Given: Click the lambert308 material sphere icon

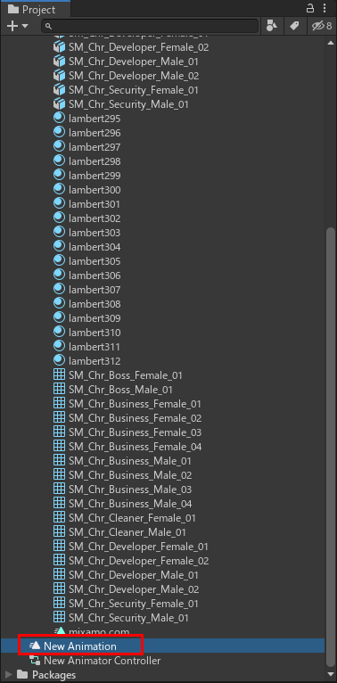Looking at the screenshot, I should click(59, 304).
